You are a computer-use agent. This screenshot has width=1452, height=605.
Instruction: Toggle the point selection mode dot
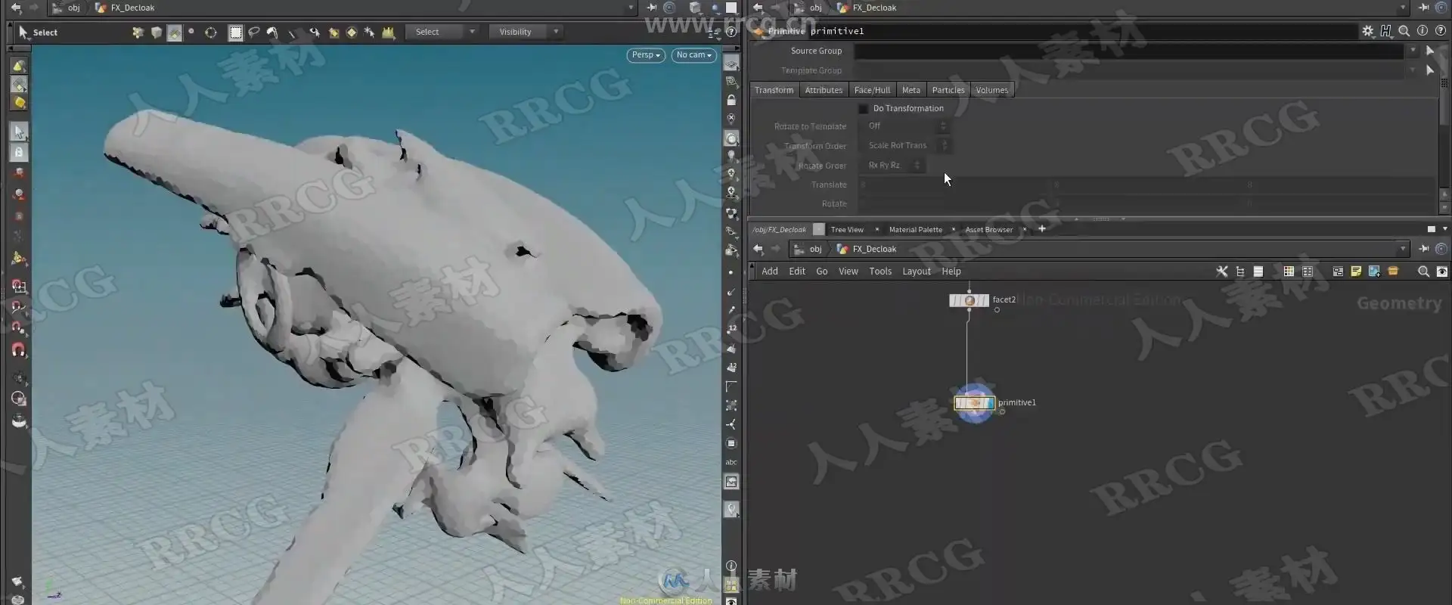click(191, 32)
